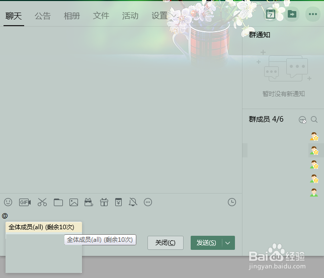
Task: Click in the message input field with @
Action: pyautogui.click(x=121, y=216)
